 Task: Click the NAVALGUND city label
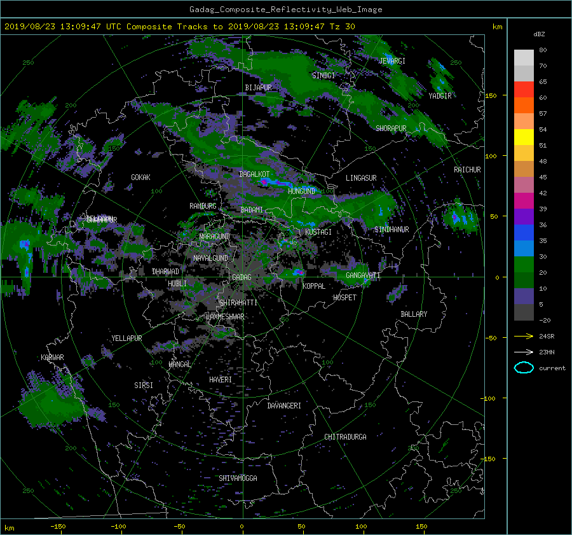[x=210, y=258]
